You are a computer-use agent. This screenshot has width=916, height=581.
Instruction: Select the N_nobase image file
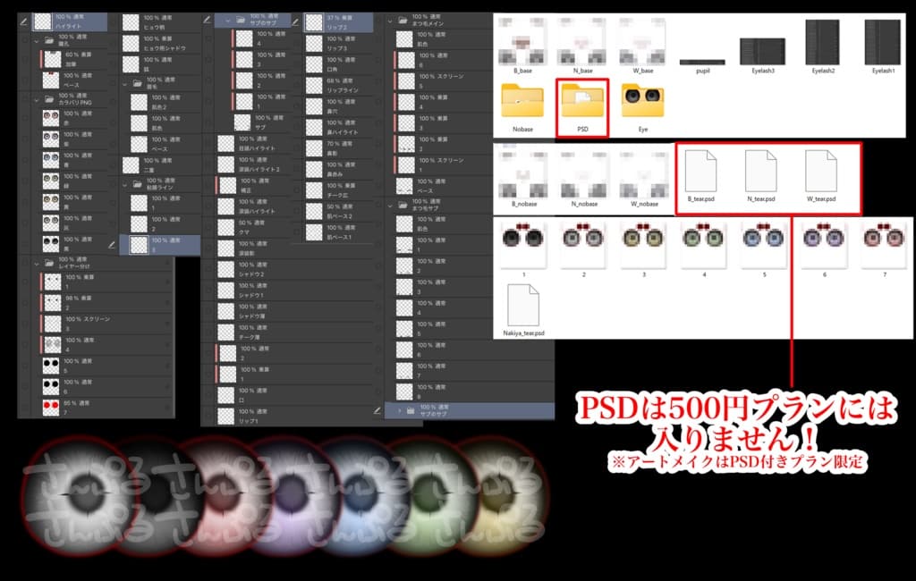coord(583,179)
